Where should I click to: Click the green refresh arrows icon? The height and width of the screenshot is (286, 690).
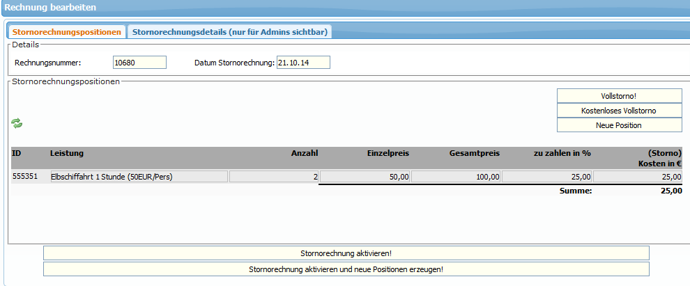point(17,123)
